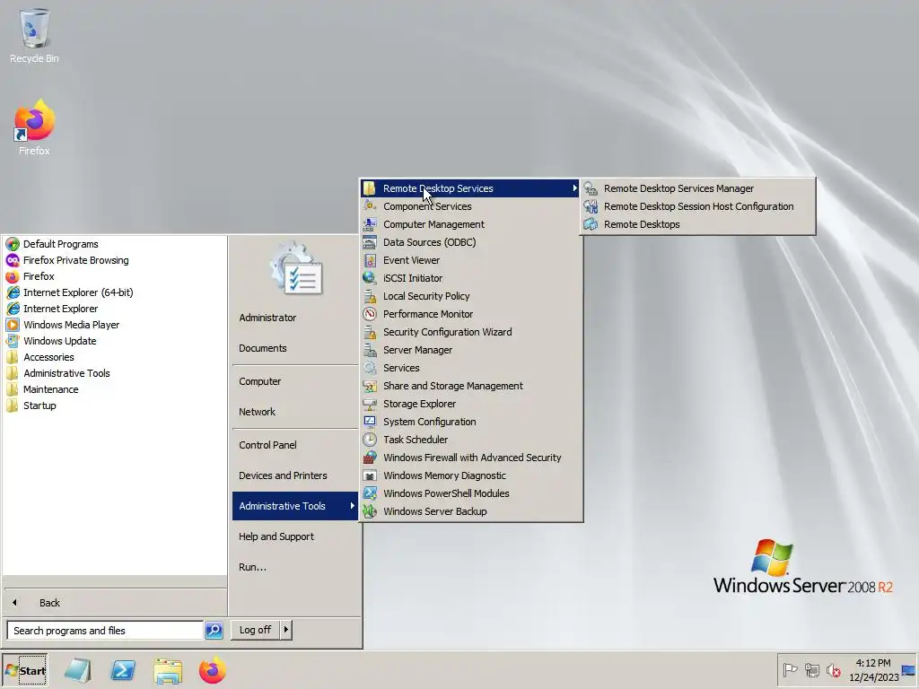Open the arrow next to Log off
The height and width of the screenshot is (689, 919).
pos(286,630)
